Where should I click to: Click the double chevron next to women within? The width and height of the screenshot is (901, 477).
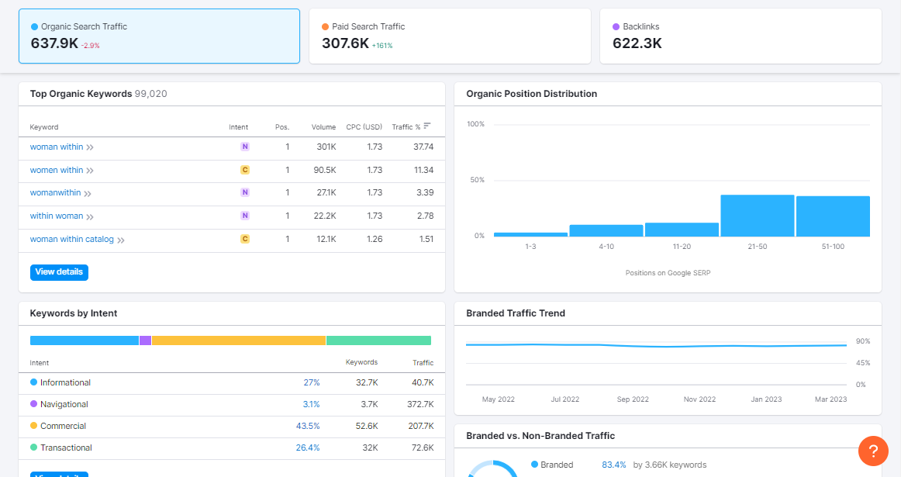pyautogui.click(x=90, y=171)
